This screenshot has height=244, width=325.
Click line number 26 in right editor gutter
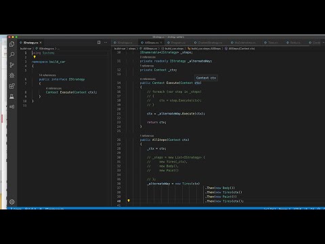pyautogui.click(x=118, y=140)
